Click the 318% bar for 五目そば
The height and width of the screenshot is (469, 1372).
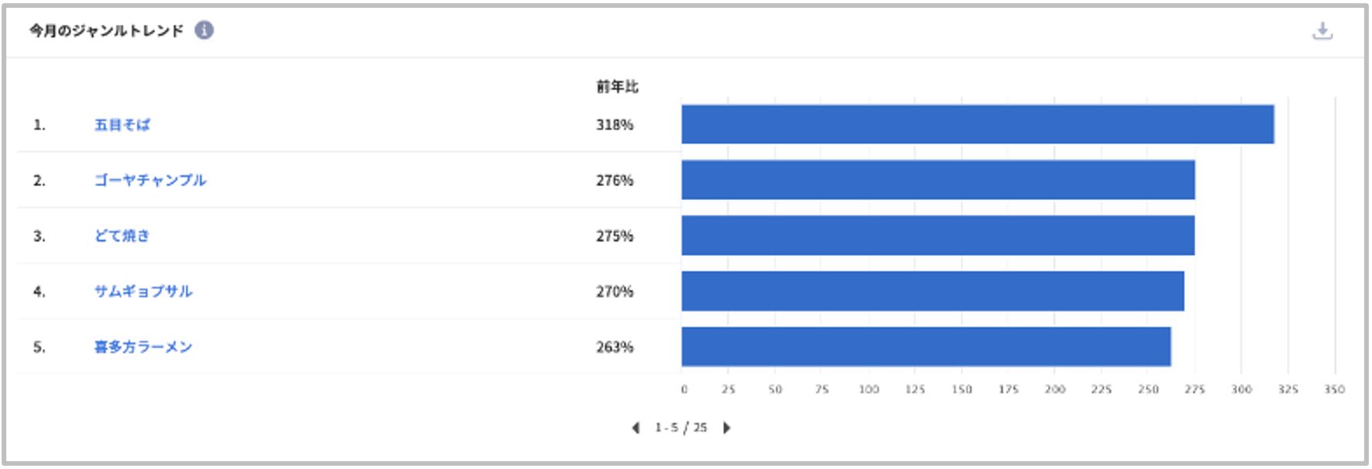(977, 125)
